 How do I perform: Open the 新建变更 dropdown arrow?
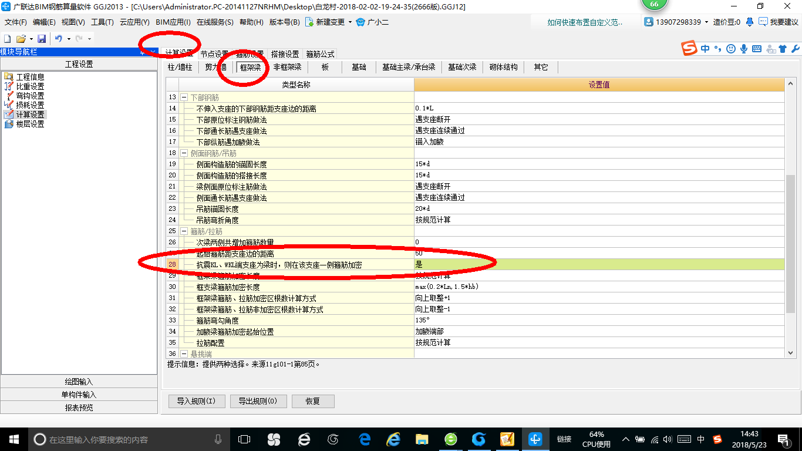click(350, 22)
